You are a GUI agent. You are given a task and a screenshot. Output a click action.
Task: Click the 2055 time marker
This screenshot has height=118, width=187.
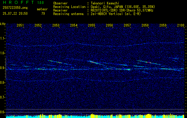pos(92,25)
